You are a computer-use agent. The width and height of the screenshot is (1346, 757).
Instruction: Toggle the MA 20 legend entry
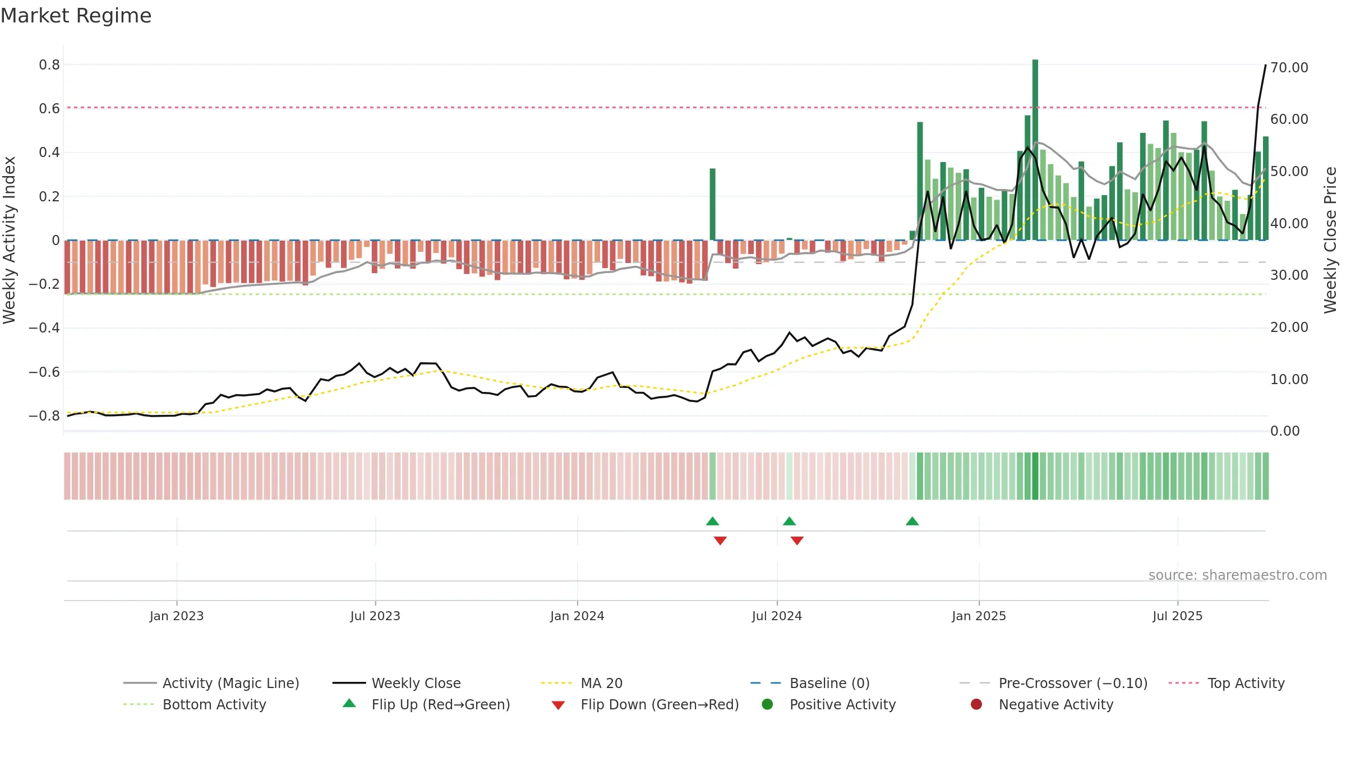(x=582, y=683)
